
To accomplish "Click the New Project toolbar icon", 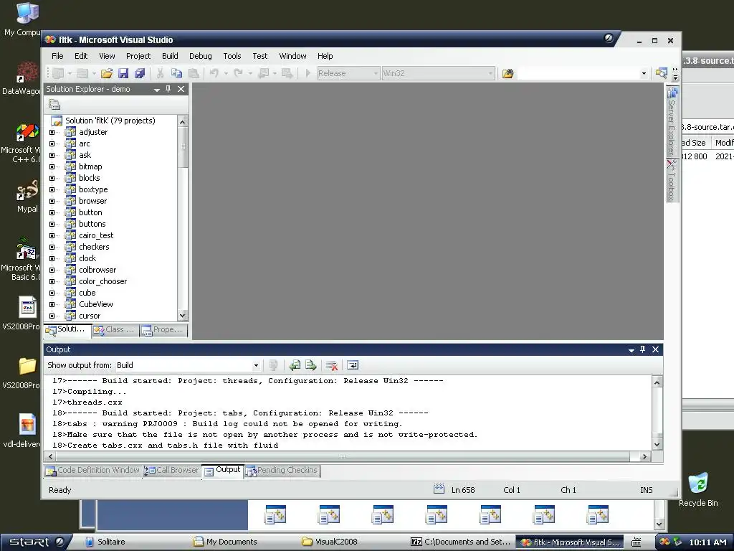I will pos(59,73).
